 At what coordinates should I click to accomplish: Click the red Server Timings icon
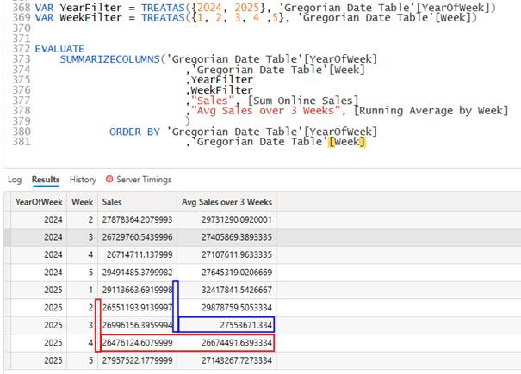pyautogui.click(x=109, y=180)
